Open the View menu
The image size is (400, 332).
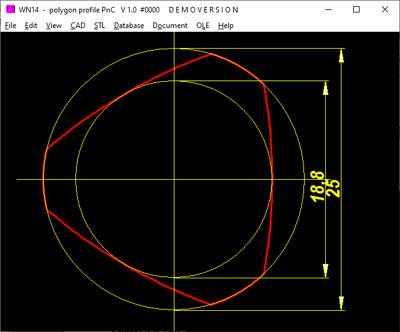pyautogui.click(x=54, y=26)
